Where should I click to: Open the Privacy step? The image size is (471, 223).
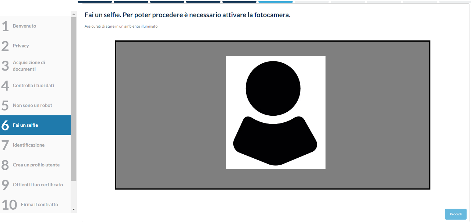click(21, 46)
